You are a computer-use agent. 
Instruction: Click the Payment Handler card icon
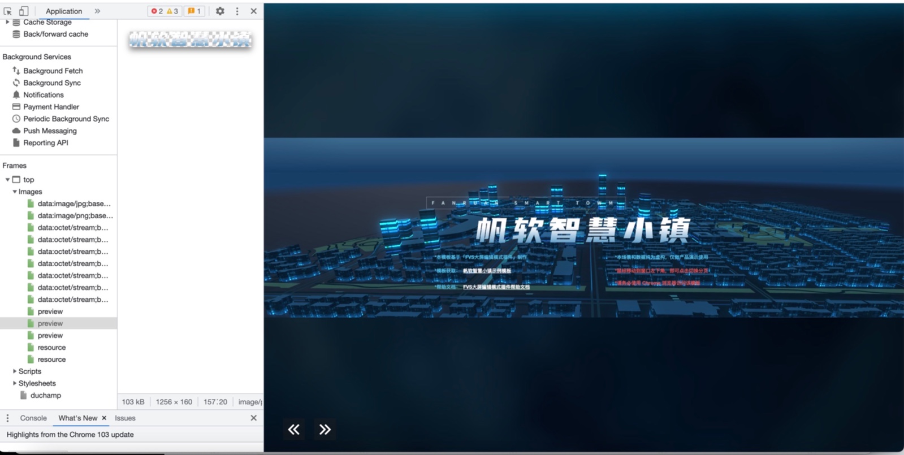16,106
